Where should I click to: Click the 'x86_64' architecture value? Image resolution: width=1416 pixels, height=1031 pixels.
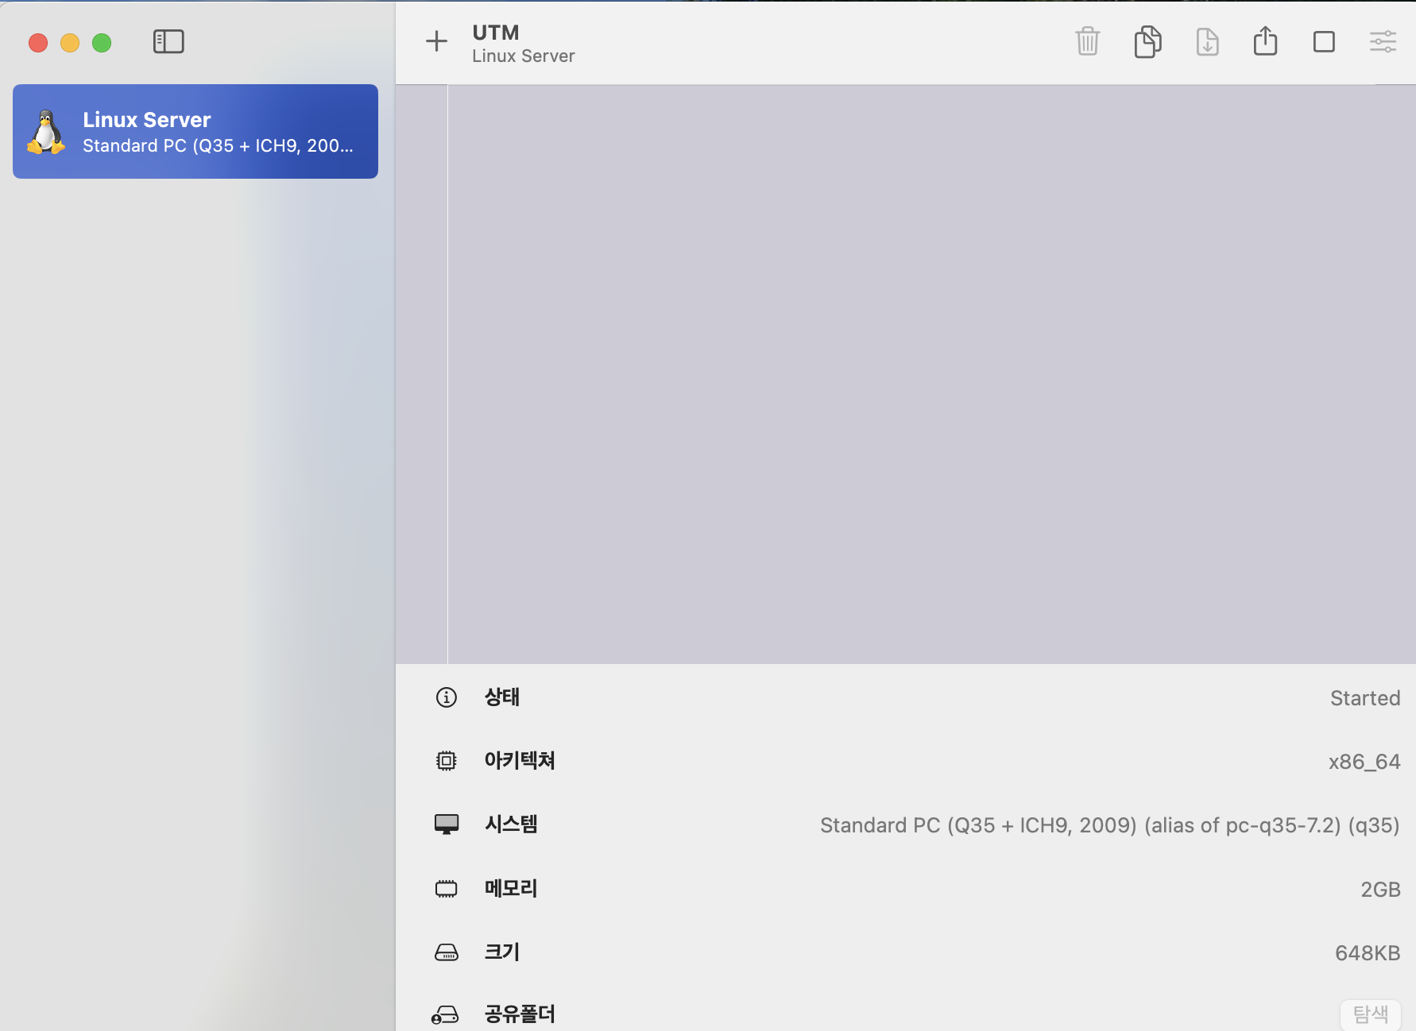click(1364, 762)
